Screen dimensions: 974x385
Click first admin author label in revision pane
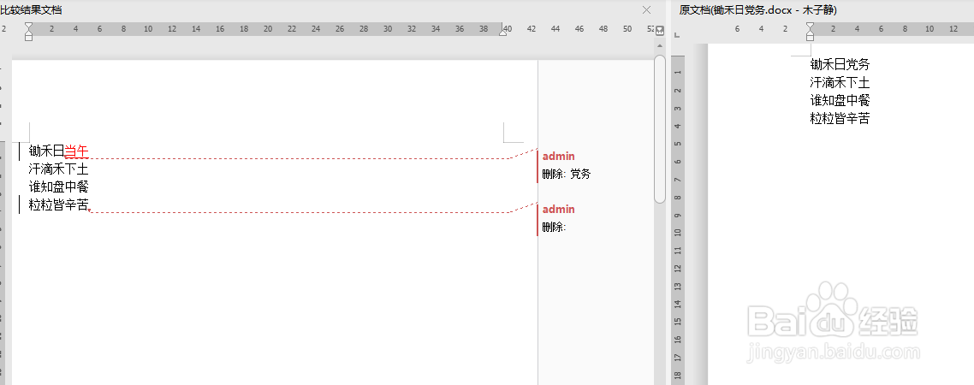[x=558, y=157]
